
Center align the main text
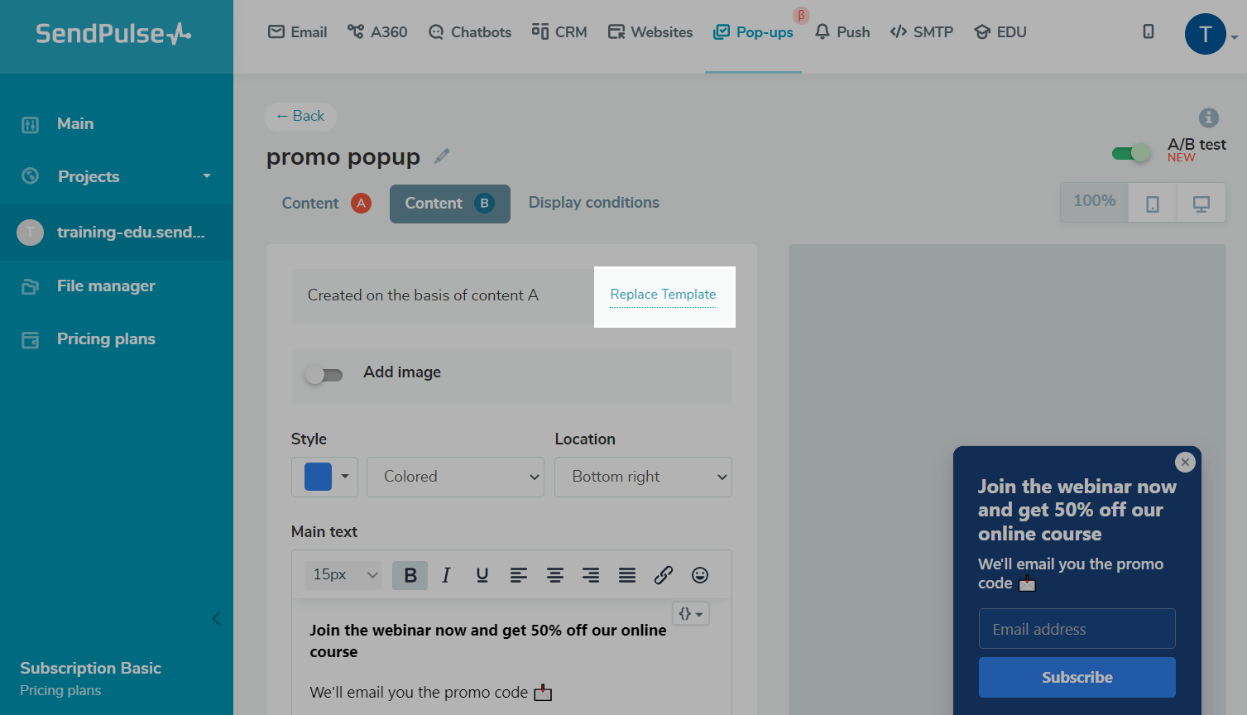coord(555,575)
